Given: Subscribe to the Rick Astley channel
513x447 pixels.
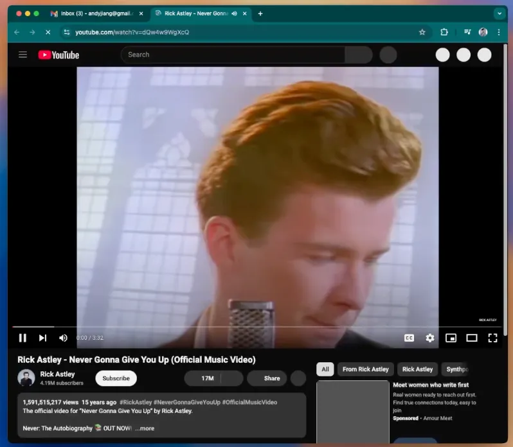Looking at the screenshot, I should [x=116, y=378].
